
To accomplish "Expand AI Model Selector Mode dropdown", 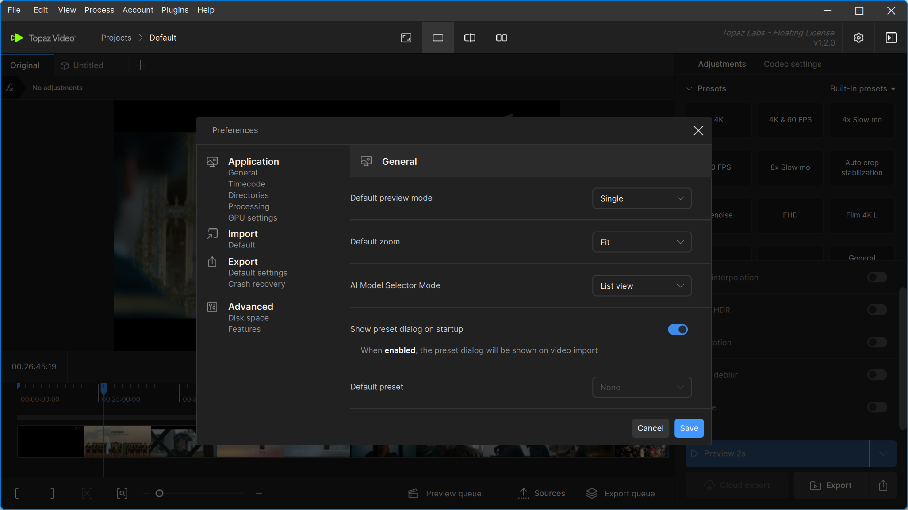I will pos(641,286).
